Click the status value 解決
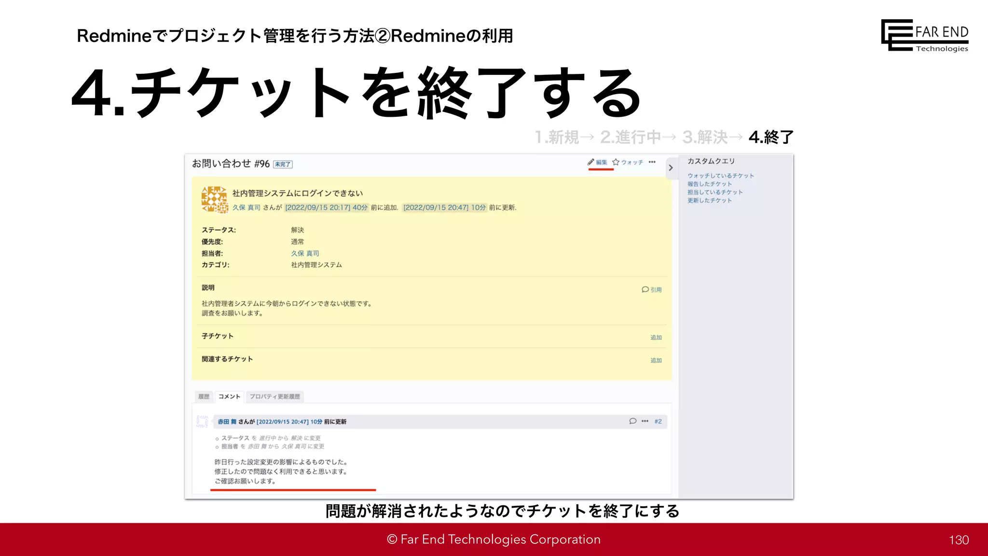This screenshot has height=556, width=988. point(298,230)
